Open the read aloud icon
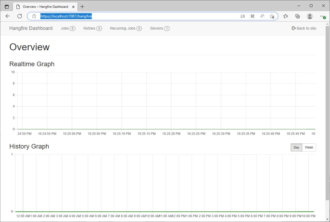The width and height of the screenshot is (330, 222). [262, 16]
